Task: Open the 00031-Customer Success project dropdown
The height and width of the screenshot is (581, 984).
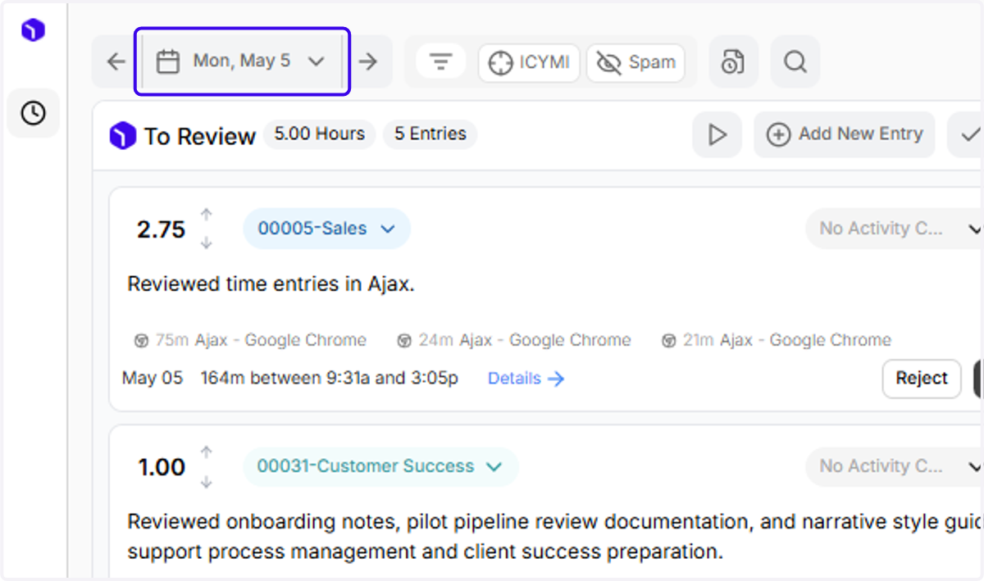Action: pyautogui.click(x=380, y=466)
